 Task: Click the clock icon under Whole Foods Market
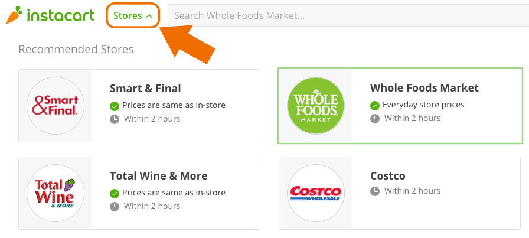click(375, 119)
